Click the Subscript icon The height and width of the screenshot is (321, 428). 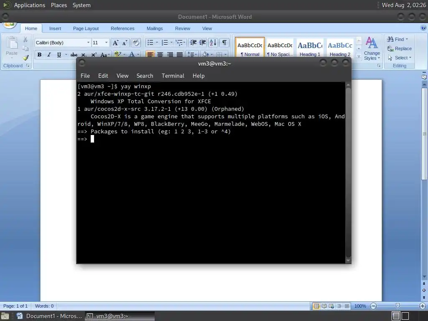[84, 55]
